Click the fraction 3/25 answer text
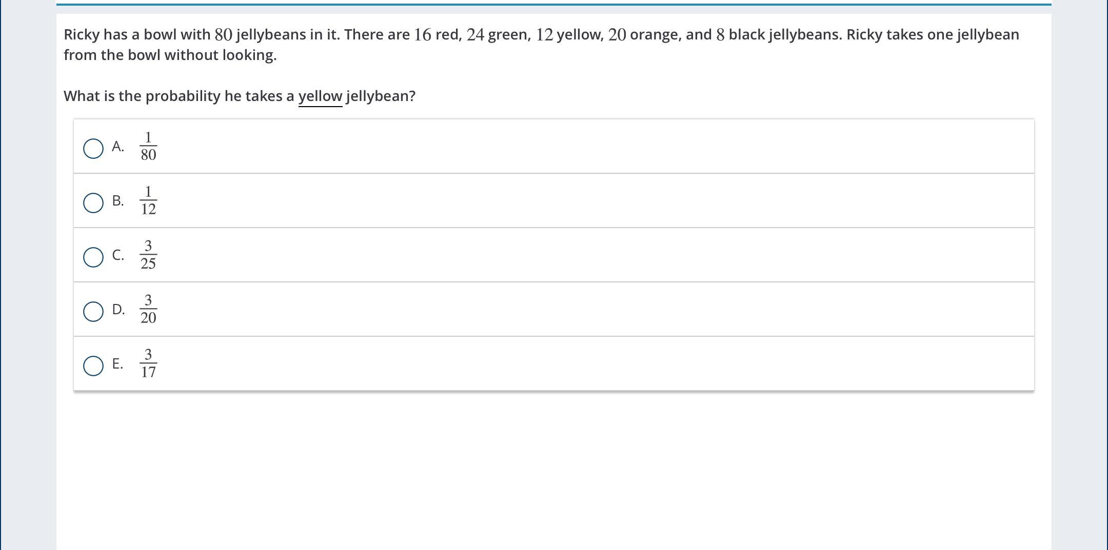 coord(148,255)
